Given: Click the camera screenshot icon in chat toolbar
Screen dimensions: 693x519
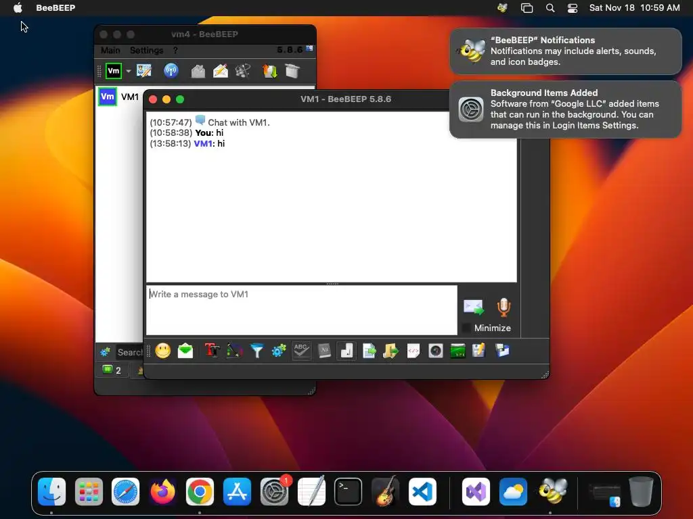Looking at the screenshot, I should tap(436, 351).
